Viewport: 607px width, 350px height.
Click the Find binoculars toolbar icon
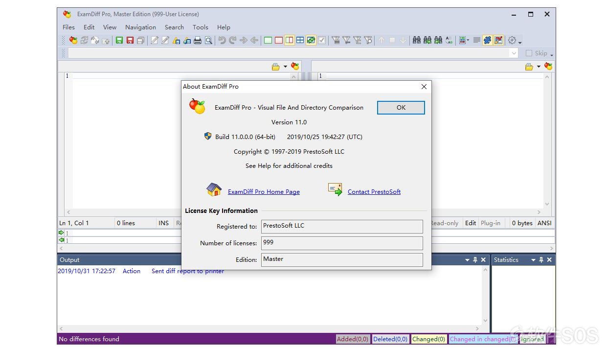coord(417,40)
